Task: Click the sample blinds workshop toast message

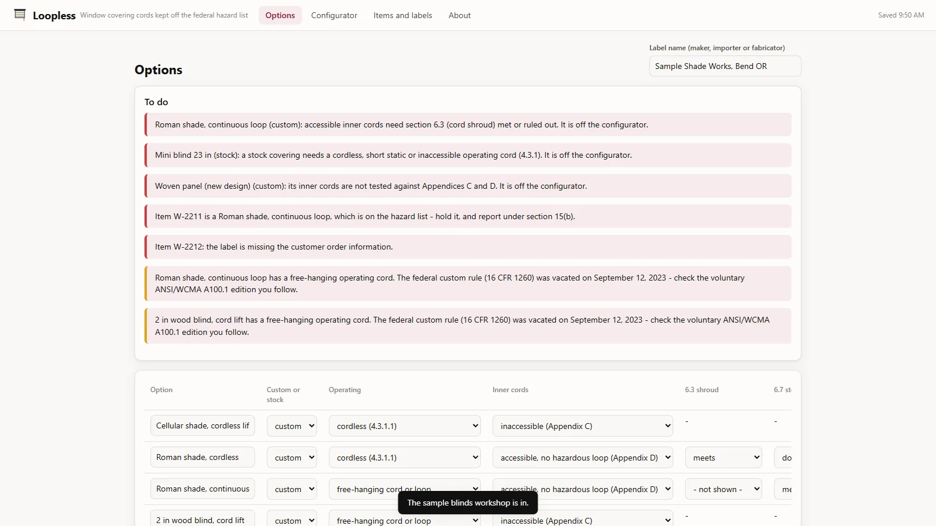Action: point(468,503)
